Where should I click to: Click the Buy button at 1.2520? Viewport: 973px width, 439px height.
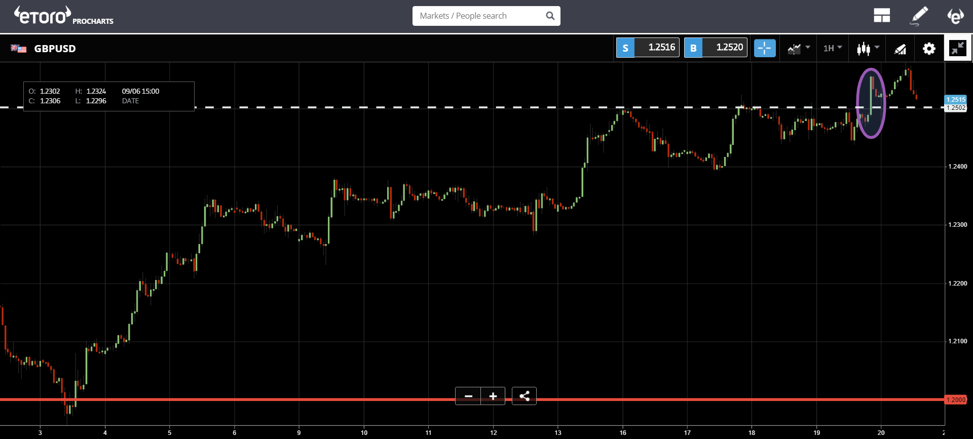(716, 48)
